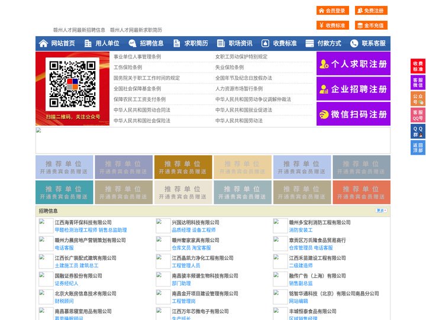The height and width of the screenshot is (320, 426).
Task: Open the 客服微信 side button
Action: pyautogui.click(x=418, y=82)
